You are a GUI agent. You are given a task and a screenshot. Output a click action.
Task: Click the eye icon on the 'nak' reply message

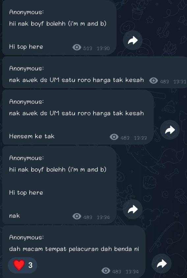77,216
